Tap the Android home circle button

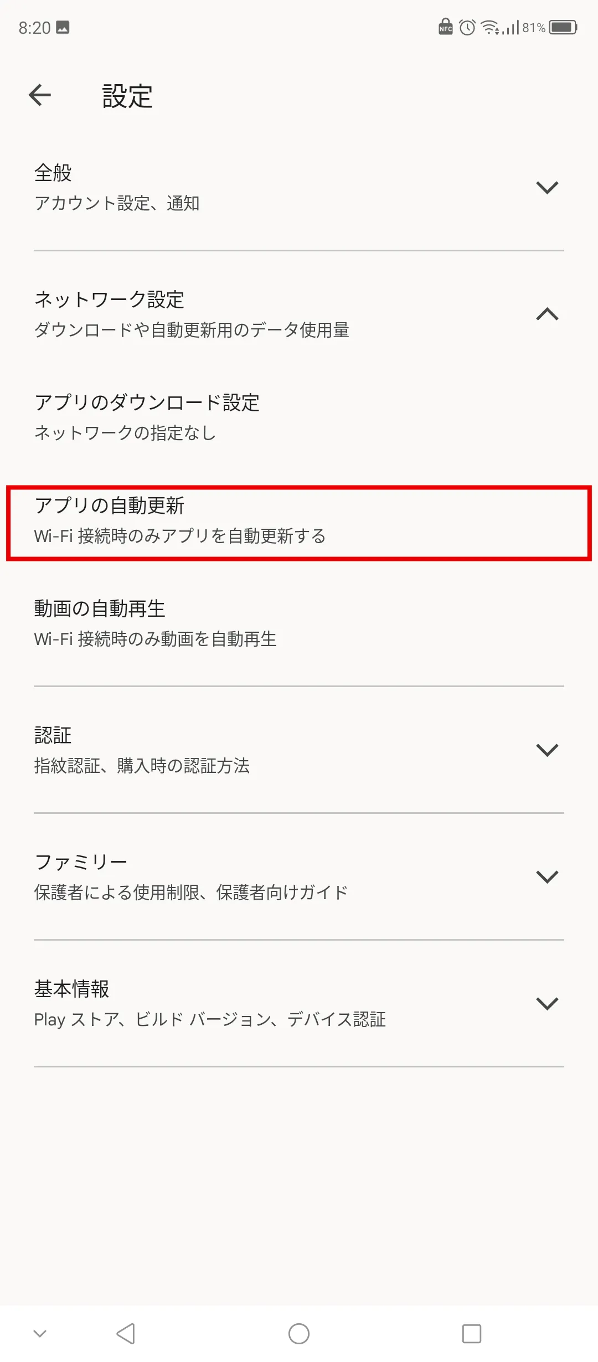pyautogui.click(x=299, y=1334)
